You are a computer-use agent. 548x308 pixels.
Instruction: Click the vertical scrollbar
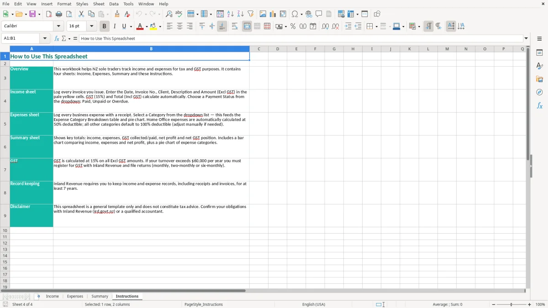coord(528,167)
